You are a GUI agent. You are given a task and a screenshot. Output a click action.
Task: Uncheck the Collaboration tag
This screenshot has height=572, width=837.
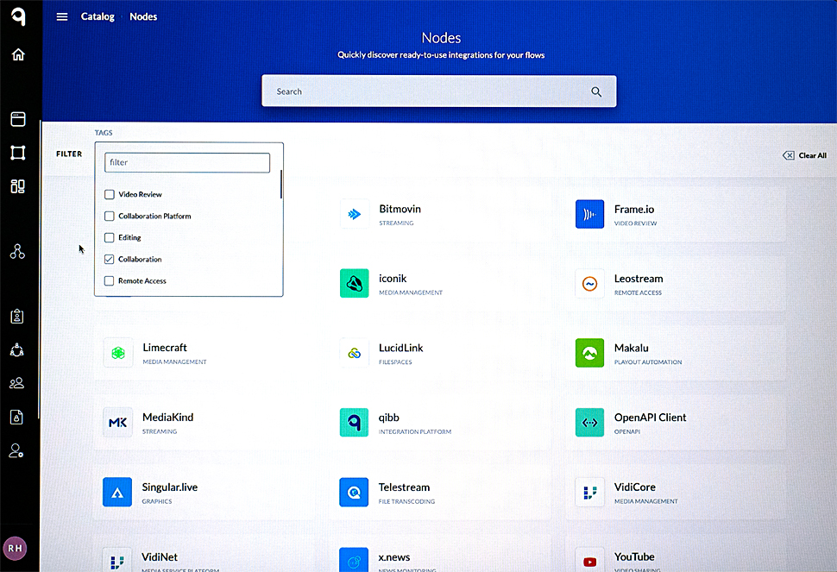(110, 260)
